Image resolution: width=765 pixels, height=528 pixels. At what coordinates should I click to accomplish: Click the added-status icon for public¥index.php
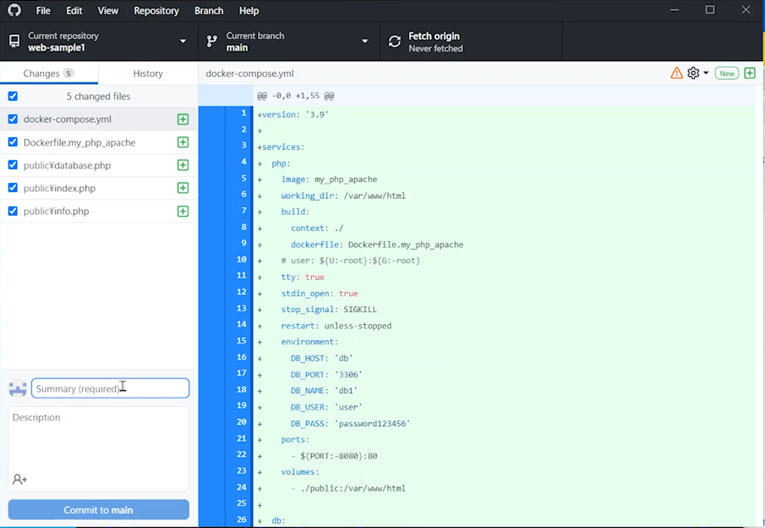click(x=183, y=188)
